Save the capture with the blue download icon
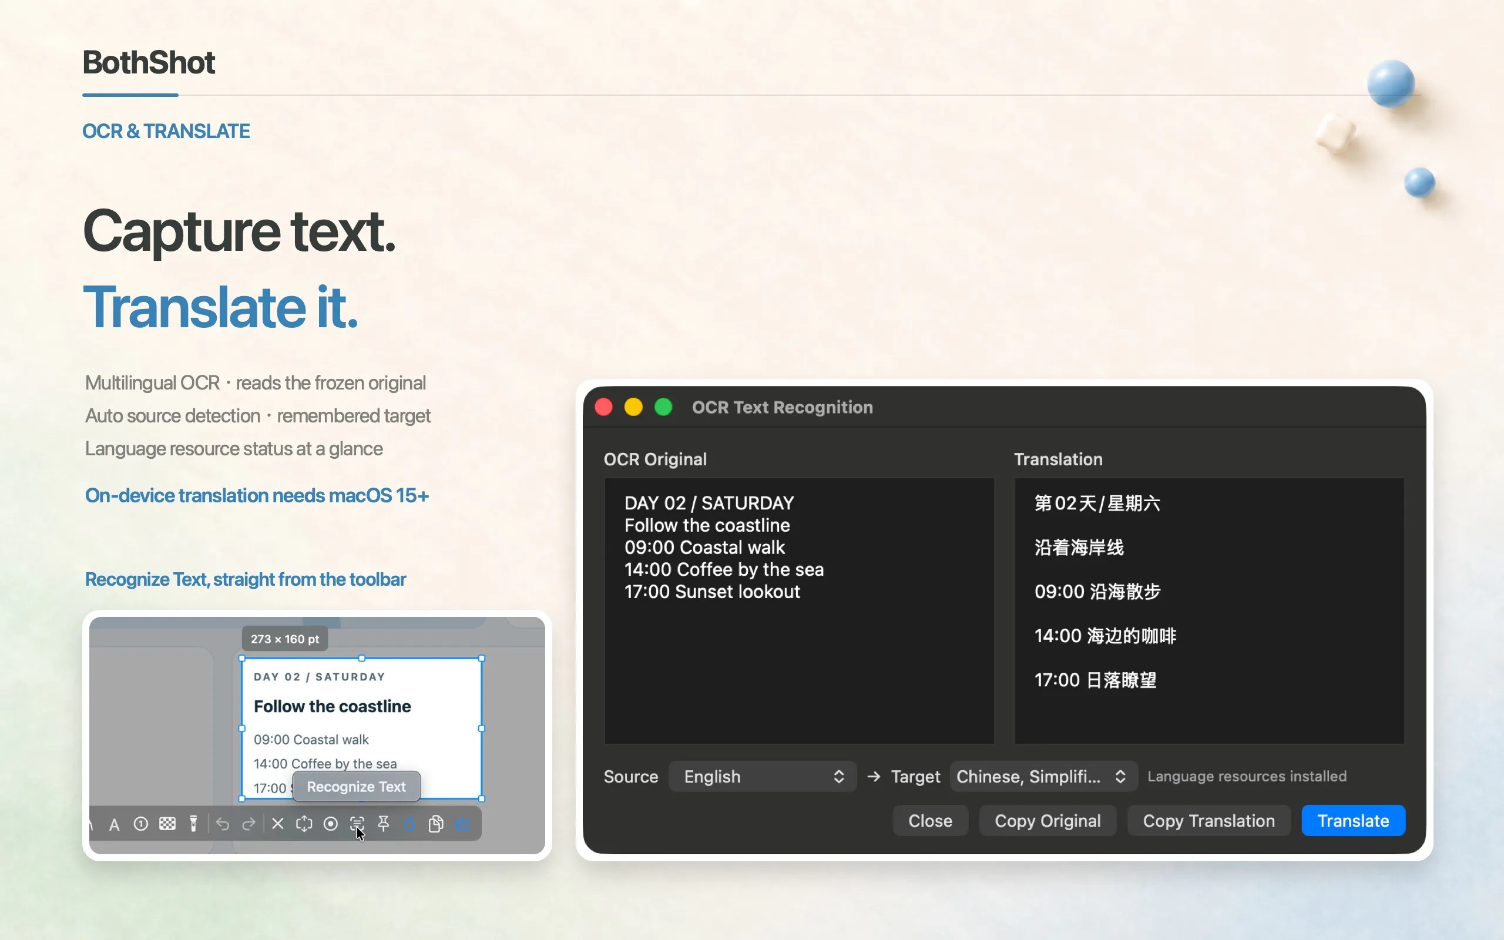The width and height of the screenshot is (1504, 940). [462, 824]
